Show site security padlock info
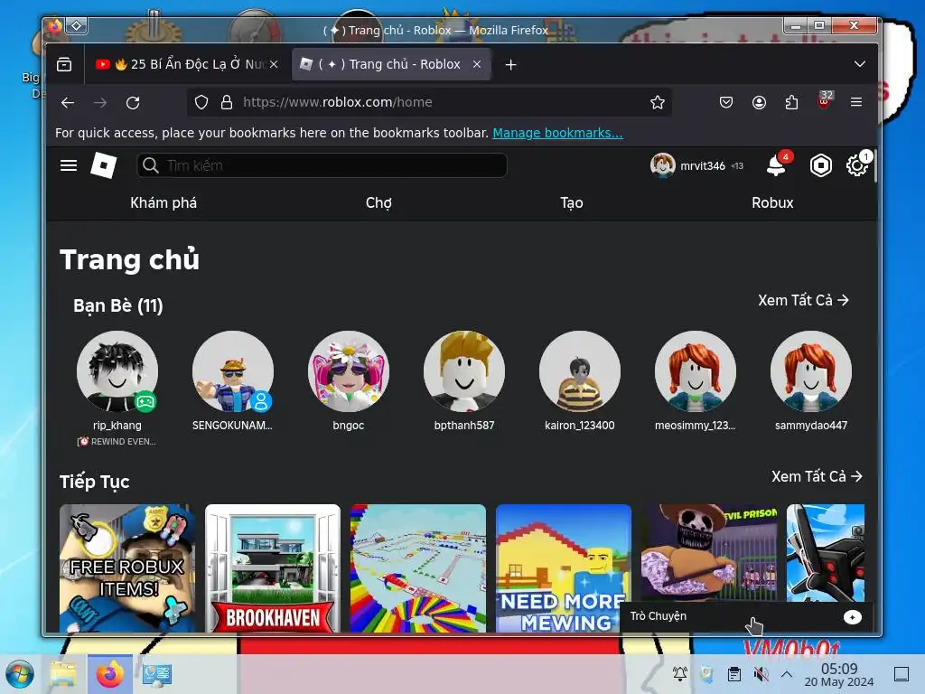Viewport: 925px width, 694px height. pos(226,103)
